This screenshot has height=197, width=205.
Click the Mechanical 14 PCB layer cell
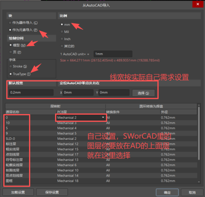(68, 175)
